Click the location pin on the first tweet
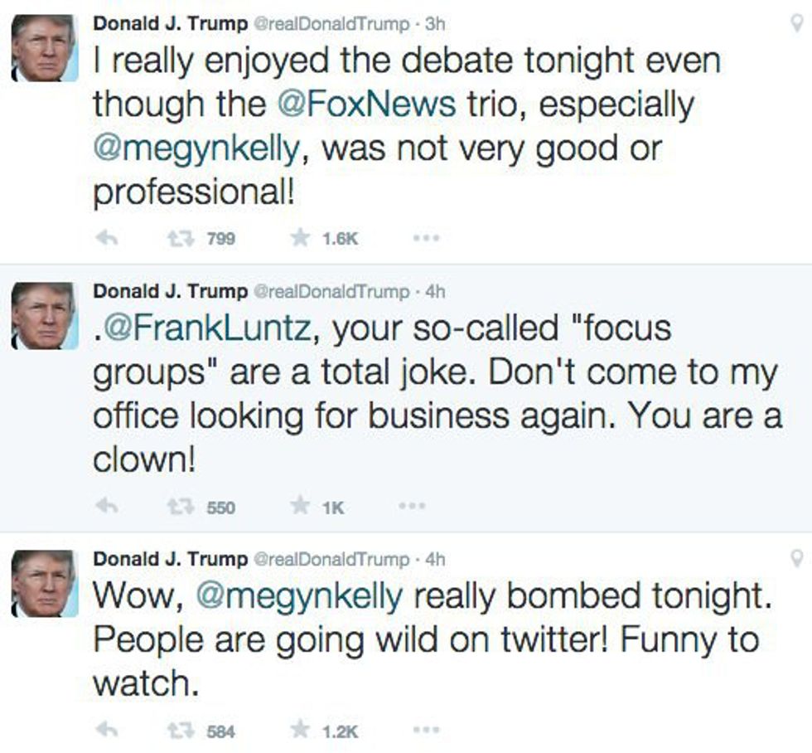 click(797, 23)
